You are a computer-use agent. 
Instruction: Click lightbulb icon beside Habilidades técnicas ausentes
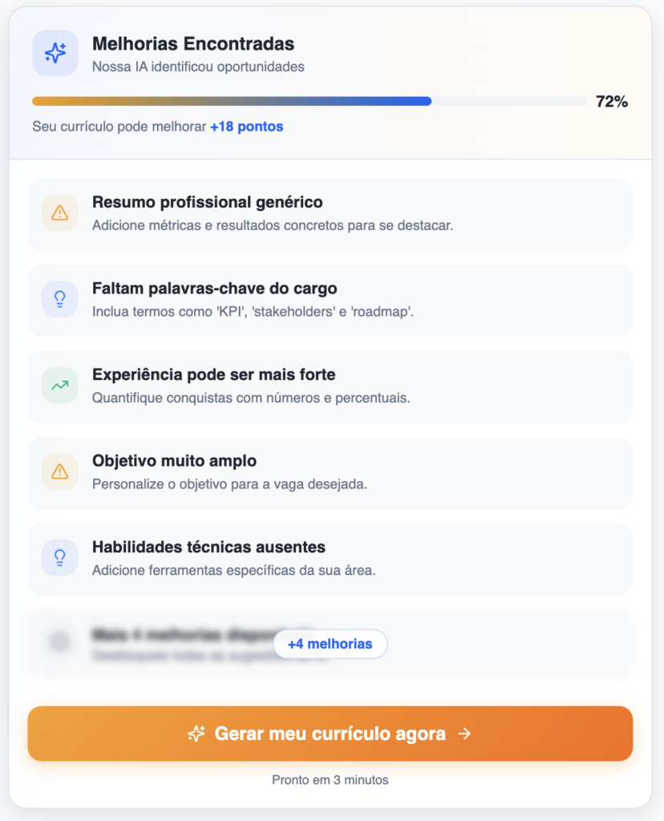(x=59, y=558)
